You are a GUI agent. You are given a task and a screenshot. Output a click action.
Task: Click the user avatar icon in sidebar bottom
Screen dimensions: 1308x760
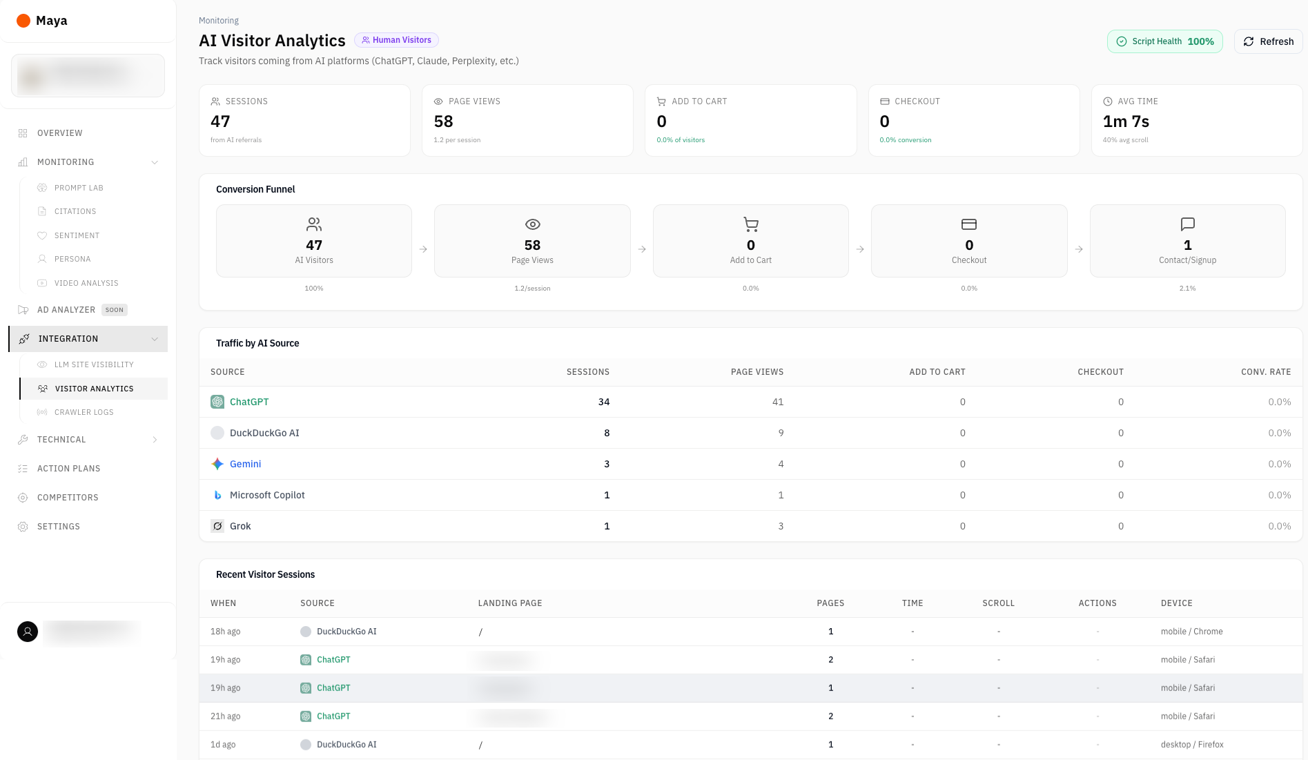(28, 632)
